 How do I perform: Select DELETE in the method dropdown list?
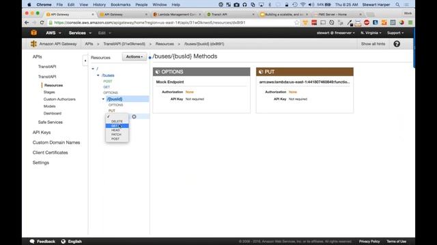[117, 121]
